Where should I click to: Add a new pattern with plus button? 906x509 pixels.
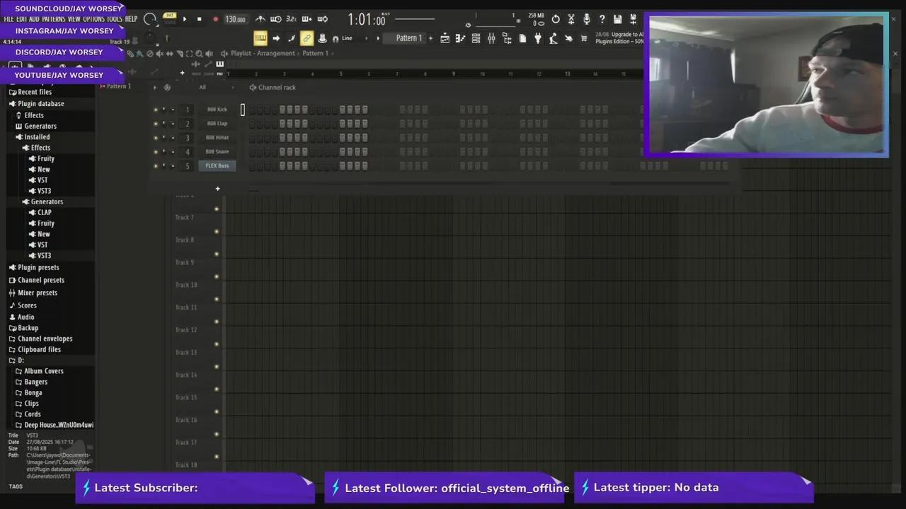(430, 38)
